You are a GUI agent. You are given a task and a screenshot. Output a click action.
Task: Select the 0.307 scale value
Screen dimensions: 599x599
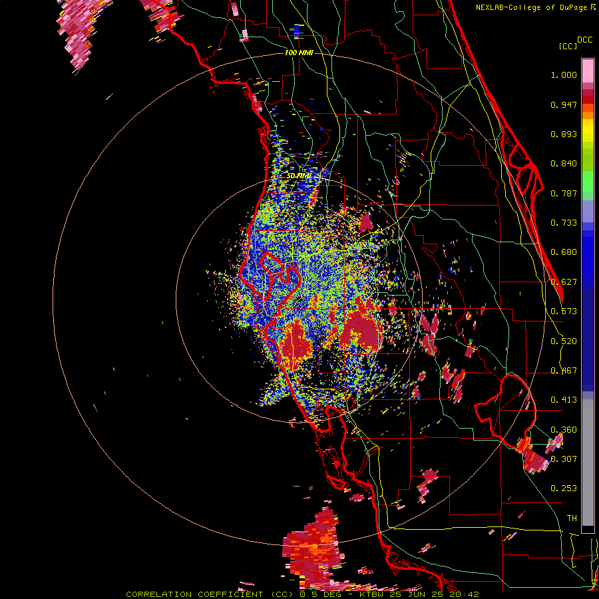564,459
